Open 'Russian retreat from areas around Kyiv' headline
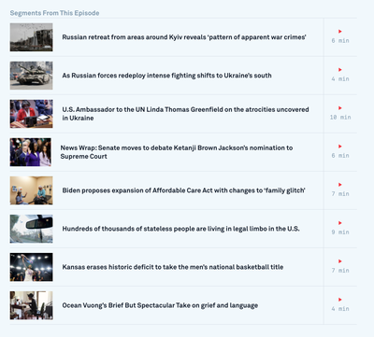The height and width of the screenshot is (337, 374). (x=184, y=37)
